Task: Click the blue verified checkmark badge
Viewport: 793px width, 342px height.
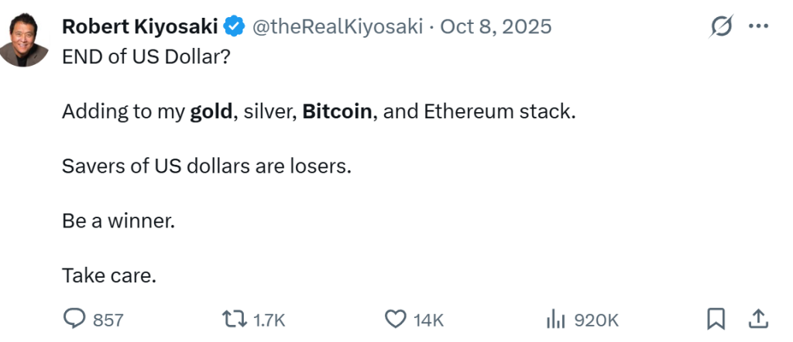Action: [234, 27]
